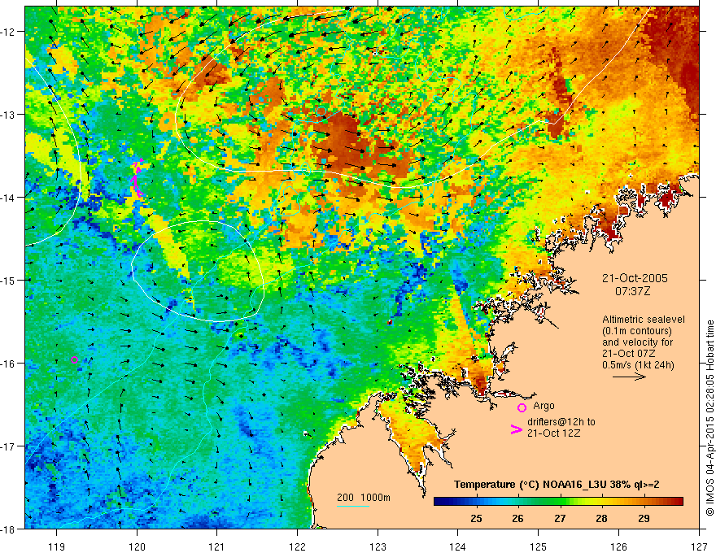Click the time label 07:37Z

pyautogui.click(x=632, y=290)
